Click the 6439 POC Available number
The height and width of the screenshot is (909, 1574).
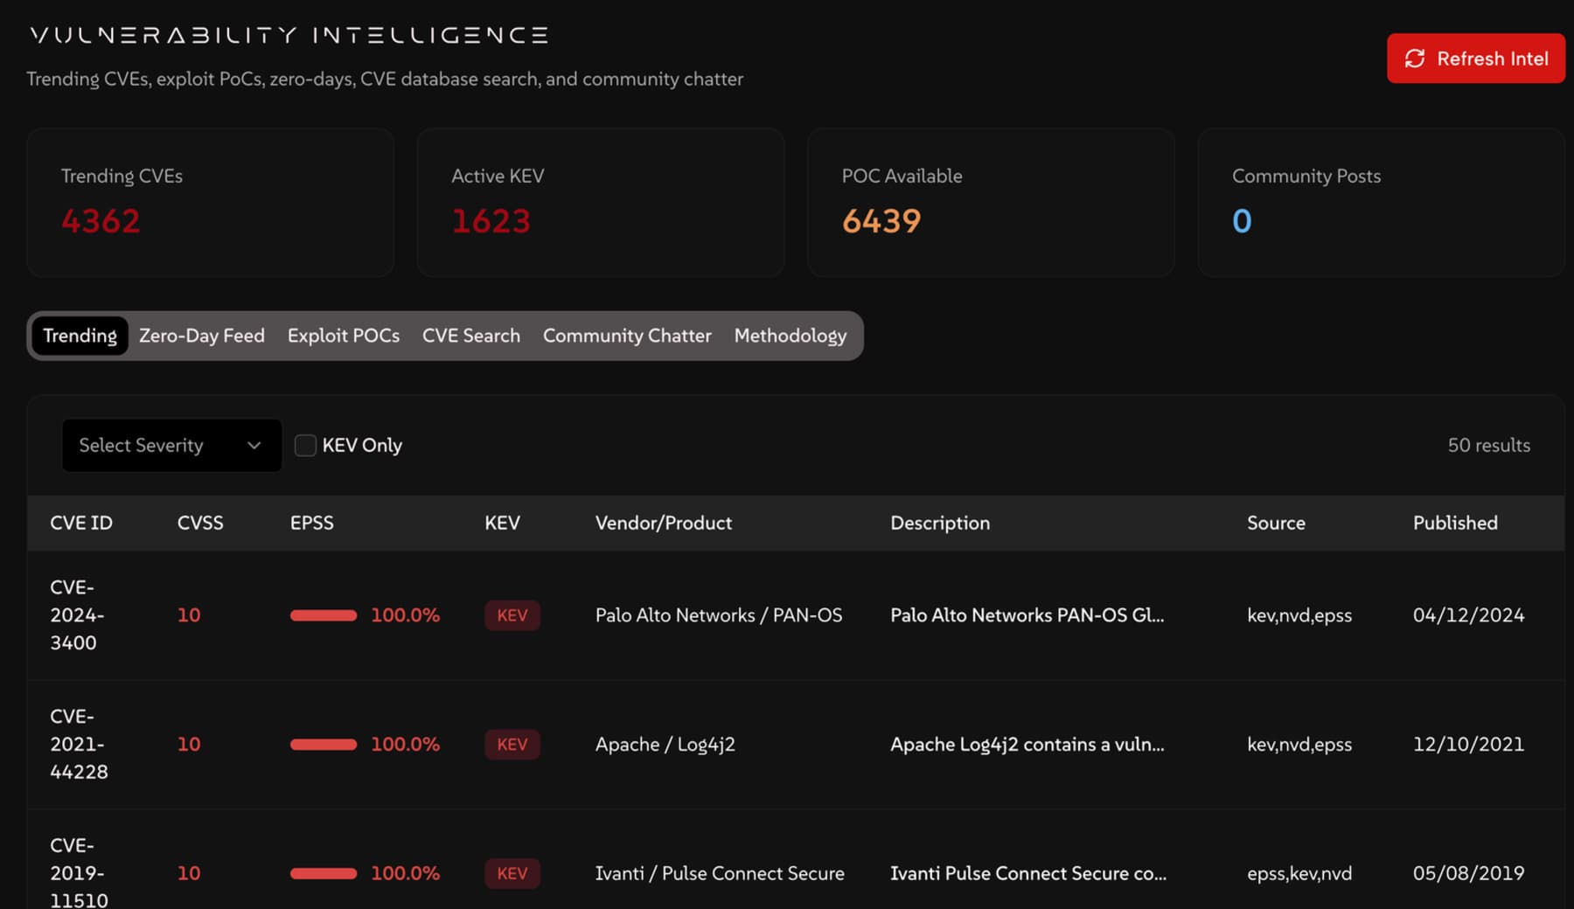coord(881,221)
